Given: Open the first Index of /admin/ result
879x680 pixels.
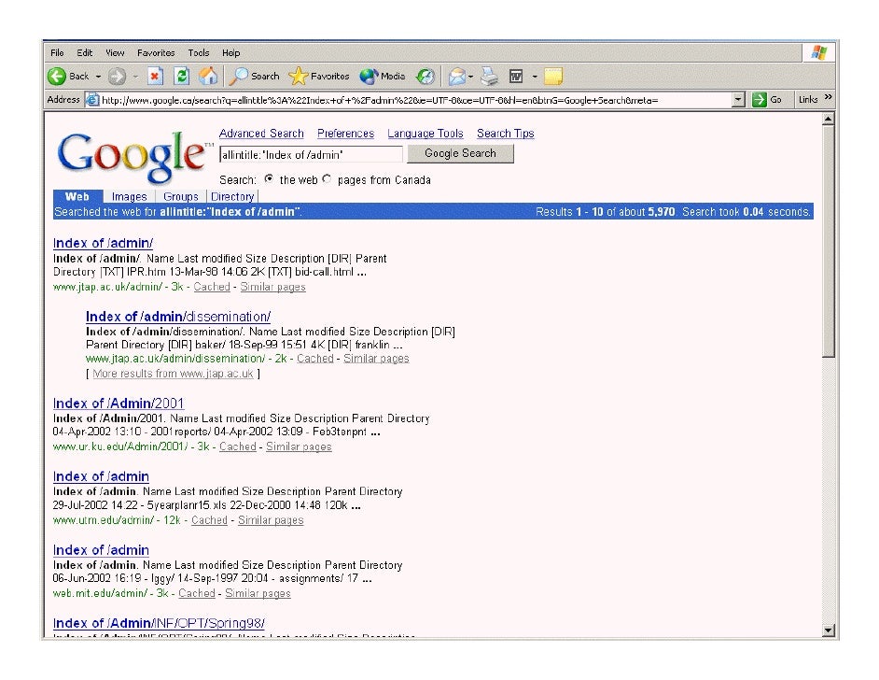Looking at the screenshot, I should 103,244.
